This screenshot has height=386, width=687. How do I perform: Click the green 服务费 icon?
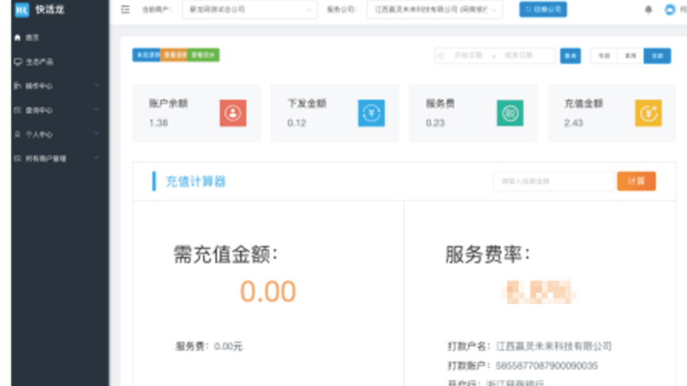(x=510, y=113)
